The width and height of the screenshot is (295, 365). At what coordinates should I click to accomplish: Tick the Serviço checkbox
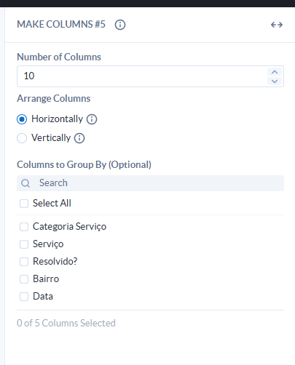pyautogui.click(x=24, y=244)
